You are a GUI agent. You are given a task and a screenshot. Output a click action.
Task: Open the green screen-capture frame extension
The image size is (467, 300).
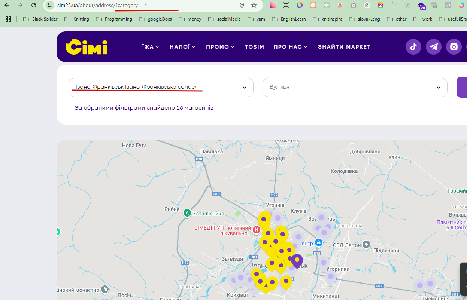pos(286,5)
